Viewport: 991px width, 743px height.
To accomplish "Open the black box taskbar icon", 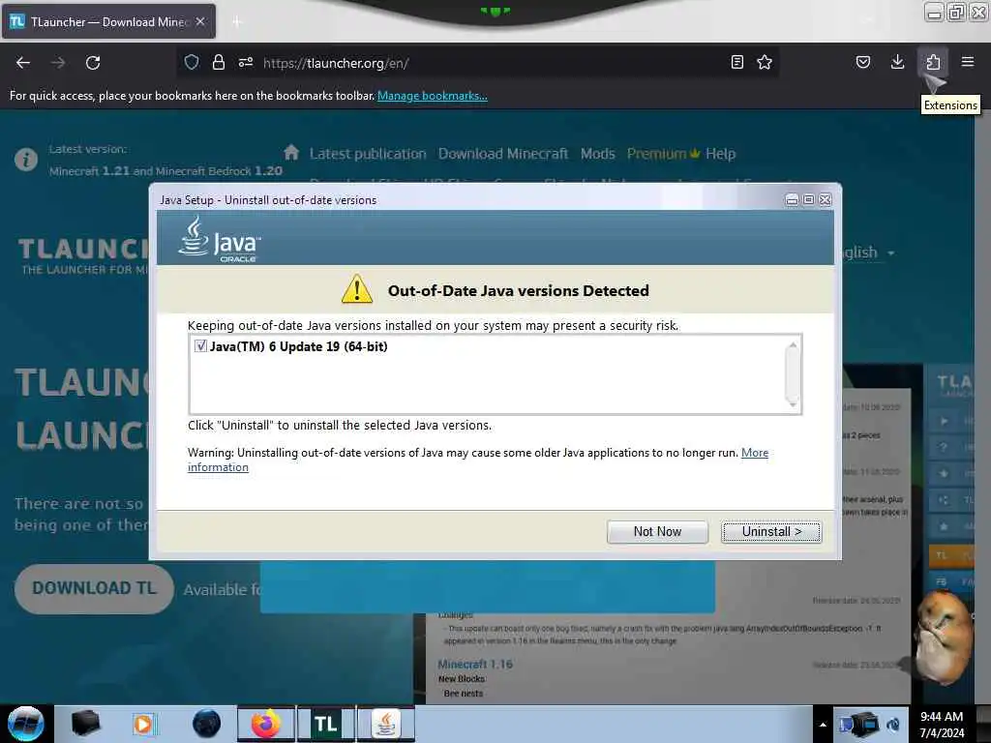I will pos(85,724).
